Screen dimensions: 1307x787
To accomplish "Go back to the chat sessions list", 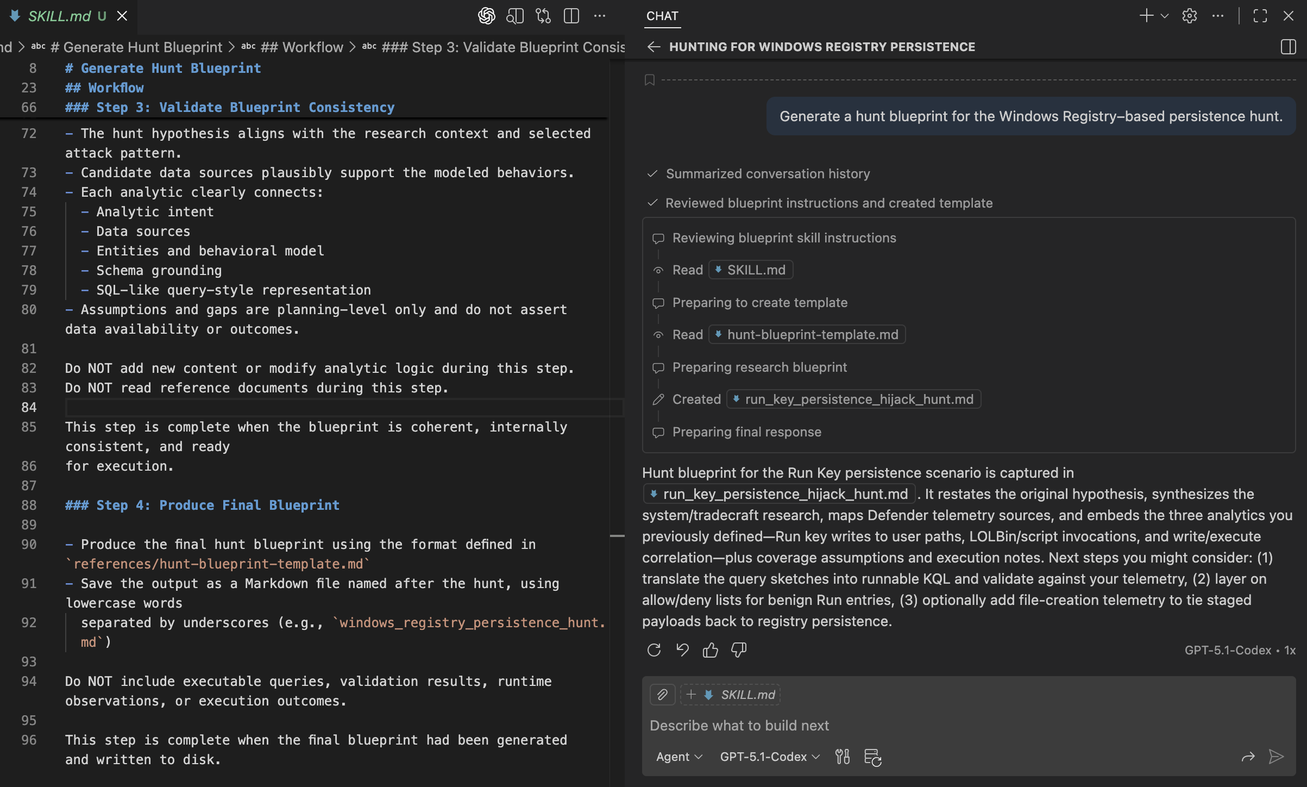I will click(x=653, y=47).
